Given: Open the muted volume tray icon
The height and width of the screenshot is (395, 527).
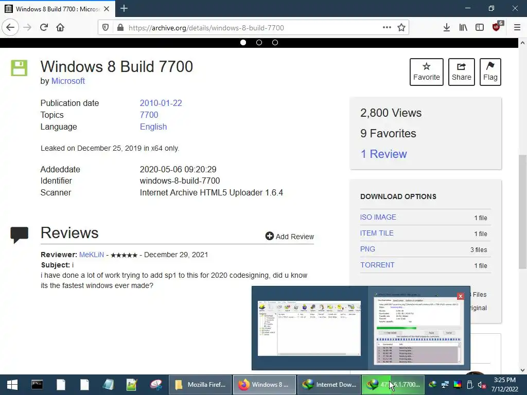Looking at the screenshot, I should pyautogui.click(x=482, y=385).
